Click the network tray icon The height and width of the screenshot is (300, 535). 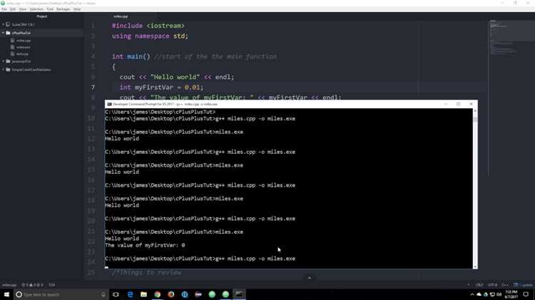pos(492,294)
